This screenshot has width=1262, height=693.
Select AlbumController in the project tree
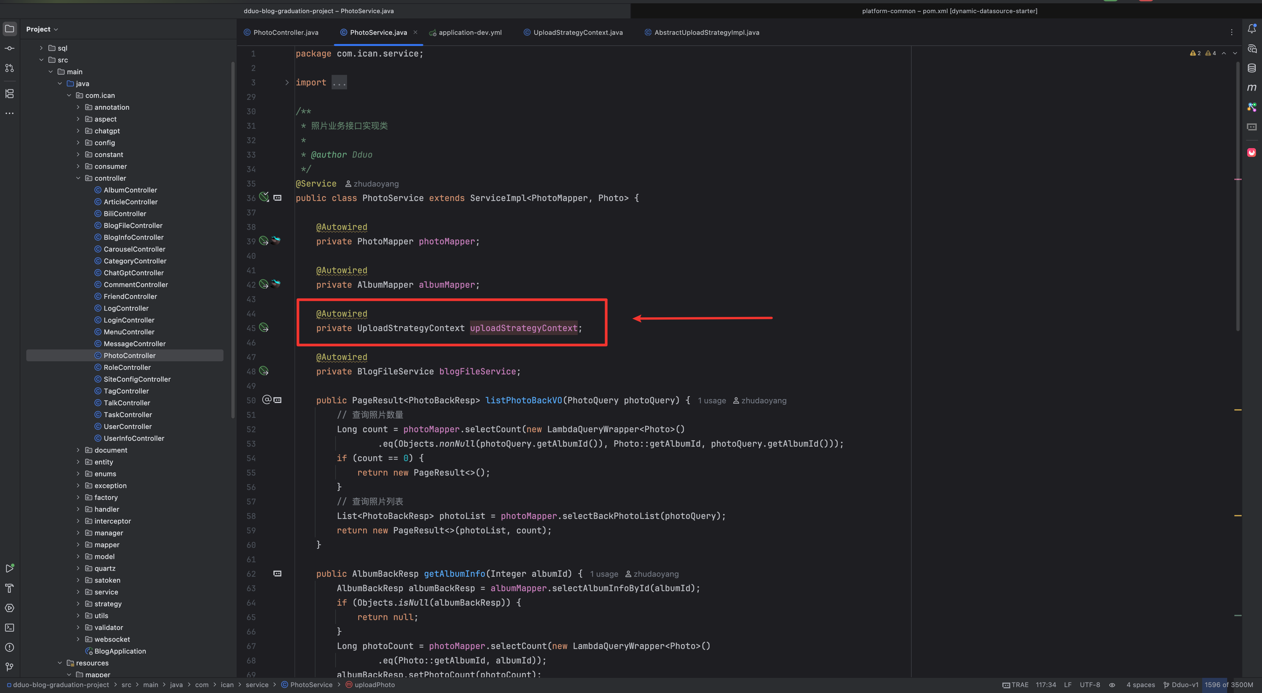[x=130, y=190]
